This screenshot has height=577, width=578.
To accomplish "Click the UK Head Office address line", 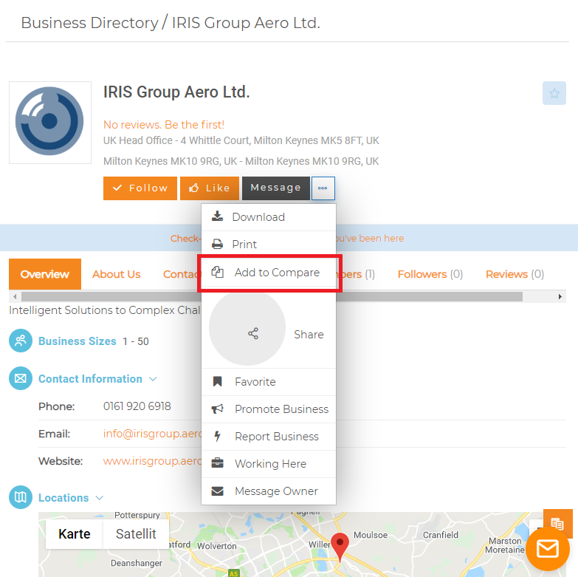I will pyautogui.click(x=241, y=140).
